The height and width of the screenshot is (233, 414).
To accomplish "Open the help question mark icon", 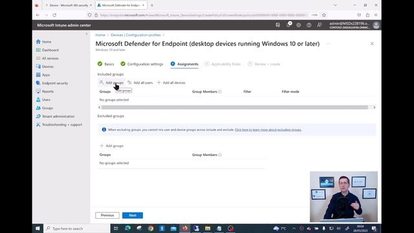I will coord(309,25).
